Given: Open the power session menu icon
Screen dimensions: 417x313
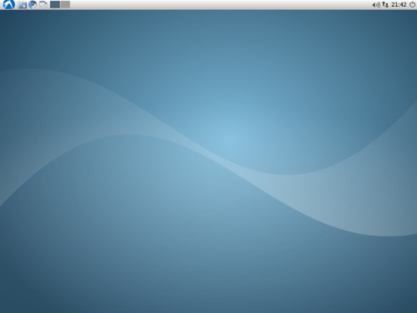Looking at the screenshot, I should pos(412,4).
